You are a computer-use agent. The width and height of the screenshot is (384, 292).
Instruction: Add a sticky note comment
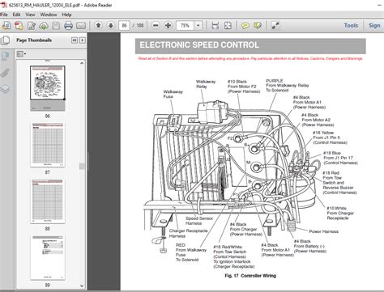click(245, 26)
